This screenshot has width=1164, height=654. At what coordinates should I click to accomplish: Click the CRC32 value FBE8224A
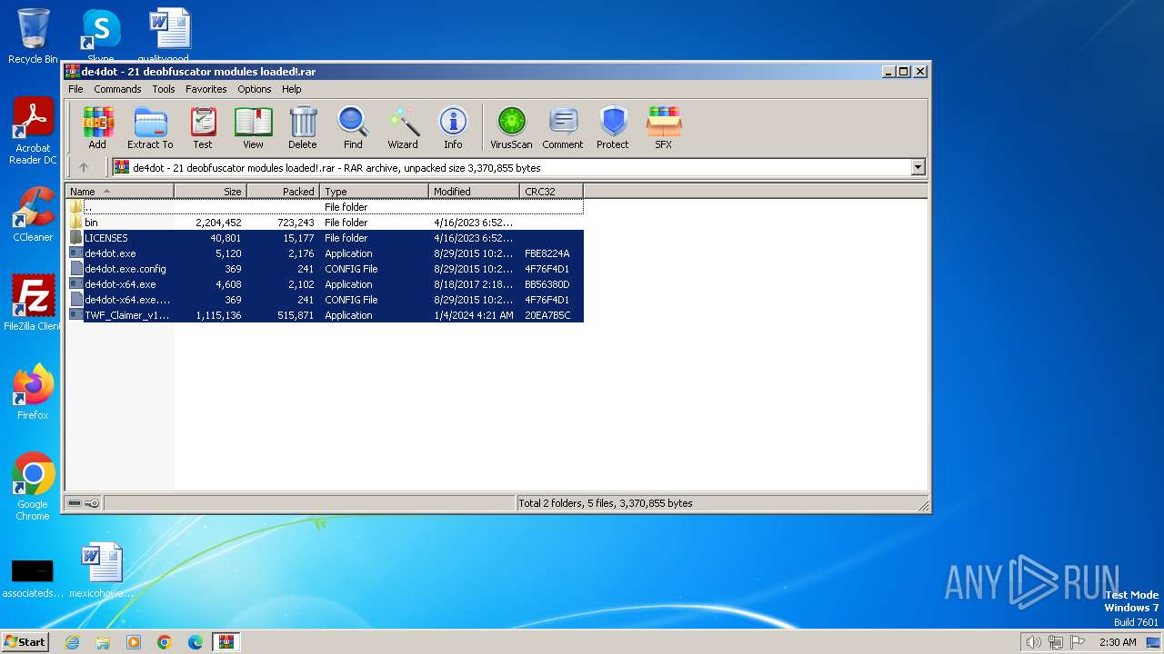[x=547, y=253]
